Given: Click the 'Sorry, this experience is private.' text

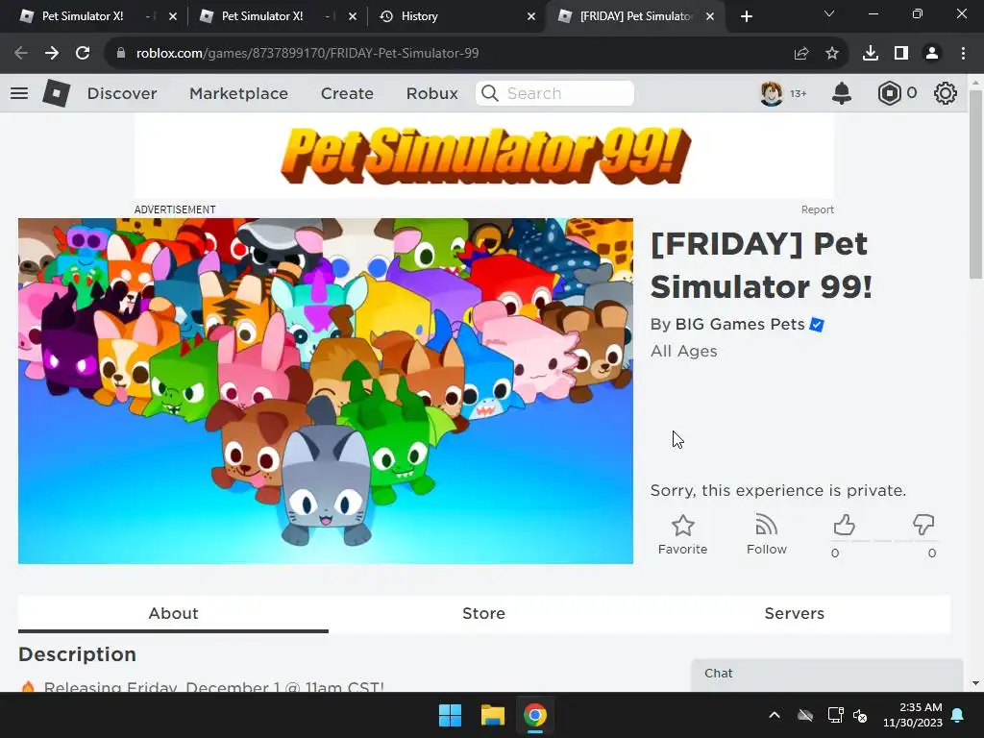Looking at the screenshot, I should tap(778, 490).
